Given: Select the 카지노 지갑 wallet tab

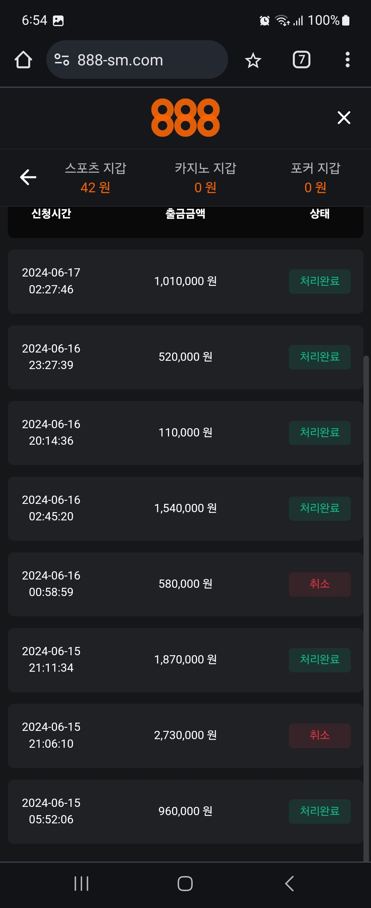Looking at the screenshot, I should 205,177.
